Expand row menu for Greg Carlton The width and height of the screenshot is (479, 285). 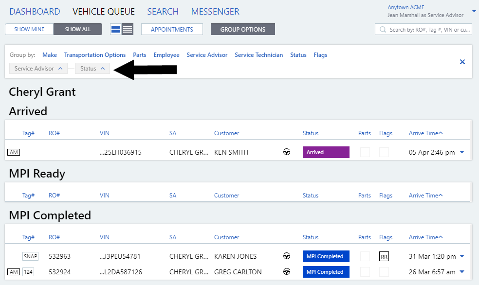click(462, 272)
